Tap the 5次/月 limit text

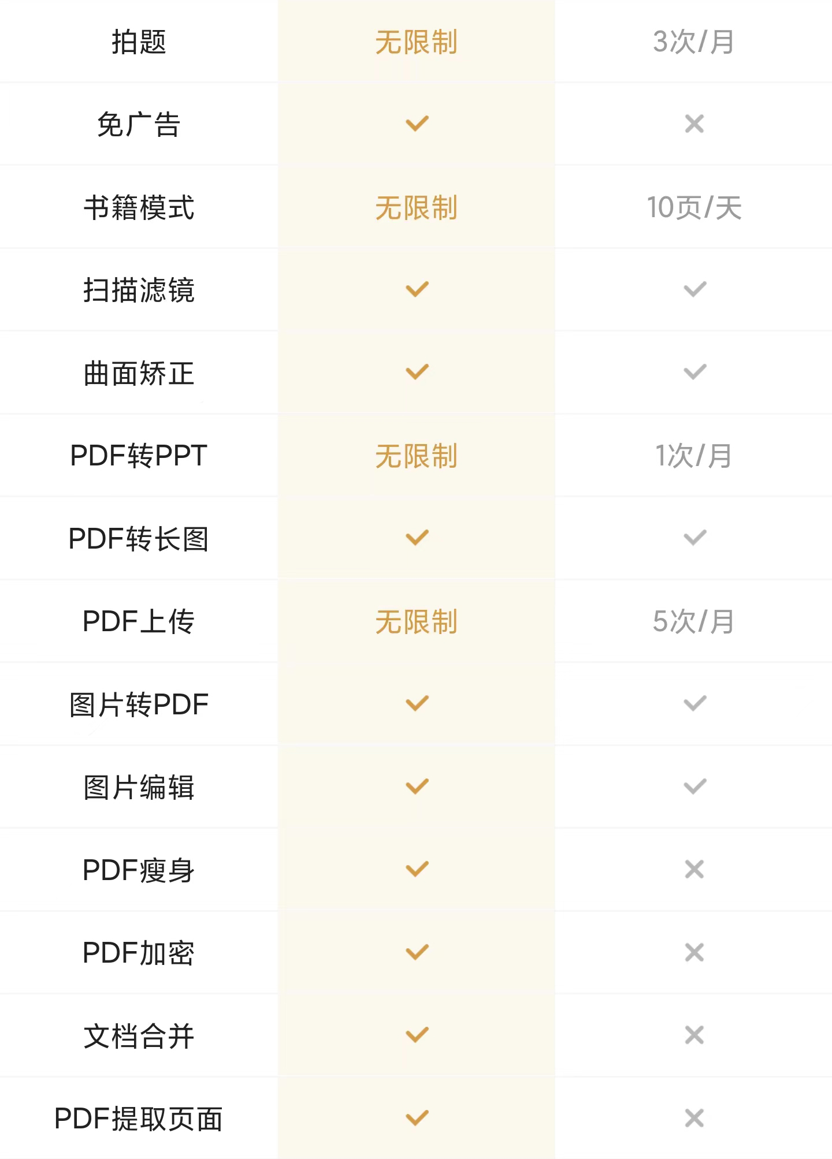[693, 621]
